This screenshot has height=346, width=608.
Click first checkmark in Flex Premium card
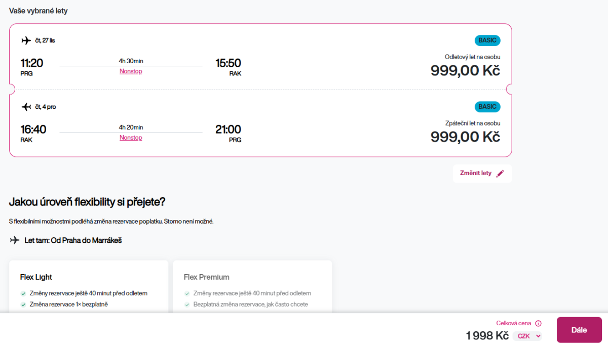[x=187, y=293]
